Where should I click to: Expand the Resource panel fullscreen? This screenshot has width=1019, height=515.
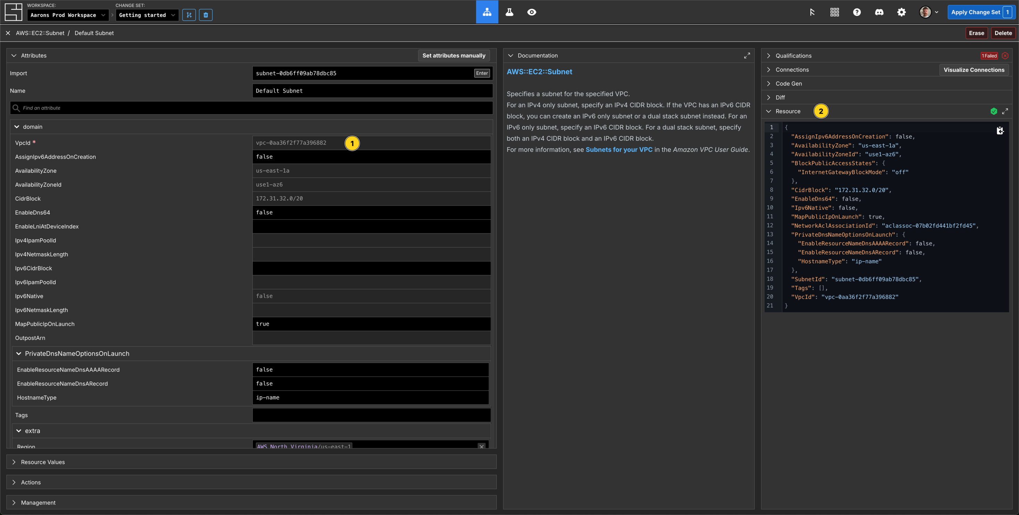[1005, 112]
